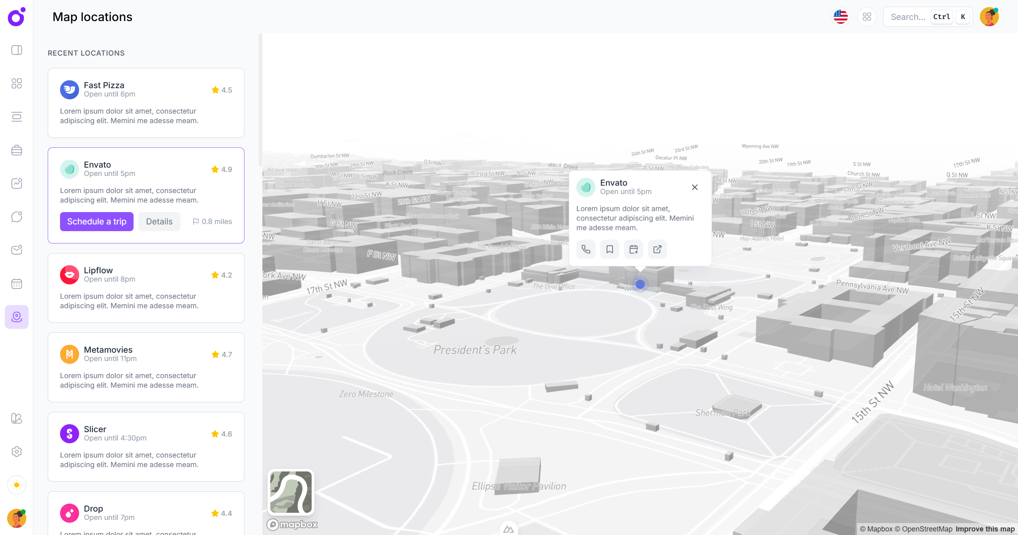Screen dimensions: 1018x535
Task: Open the briefcase icon in sidebar
Action: tap(17, 150)
